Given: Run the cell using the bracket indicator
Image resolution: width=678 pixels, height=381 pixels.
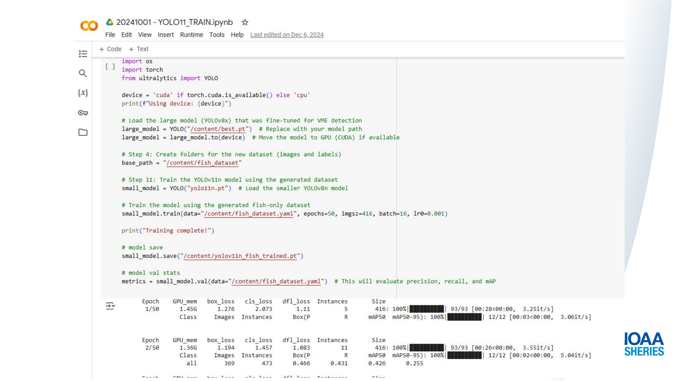Looking at the screenshot, I should pos(110,67).
